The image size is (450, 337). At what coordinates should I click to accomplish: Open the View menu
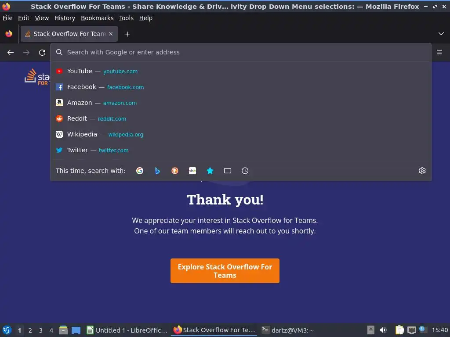[42, 18]
